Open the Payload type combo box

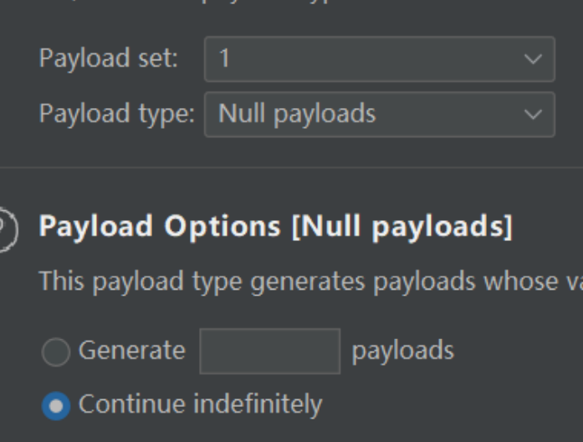point(380,115)
